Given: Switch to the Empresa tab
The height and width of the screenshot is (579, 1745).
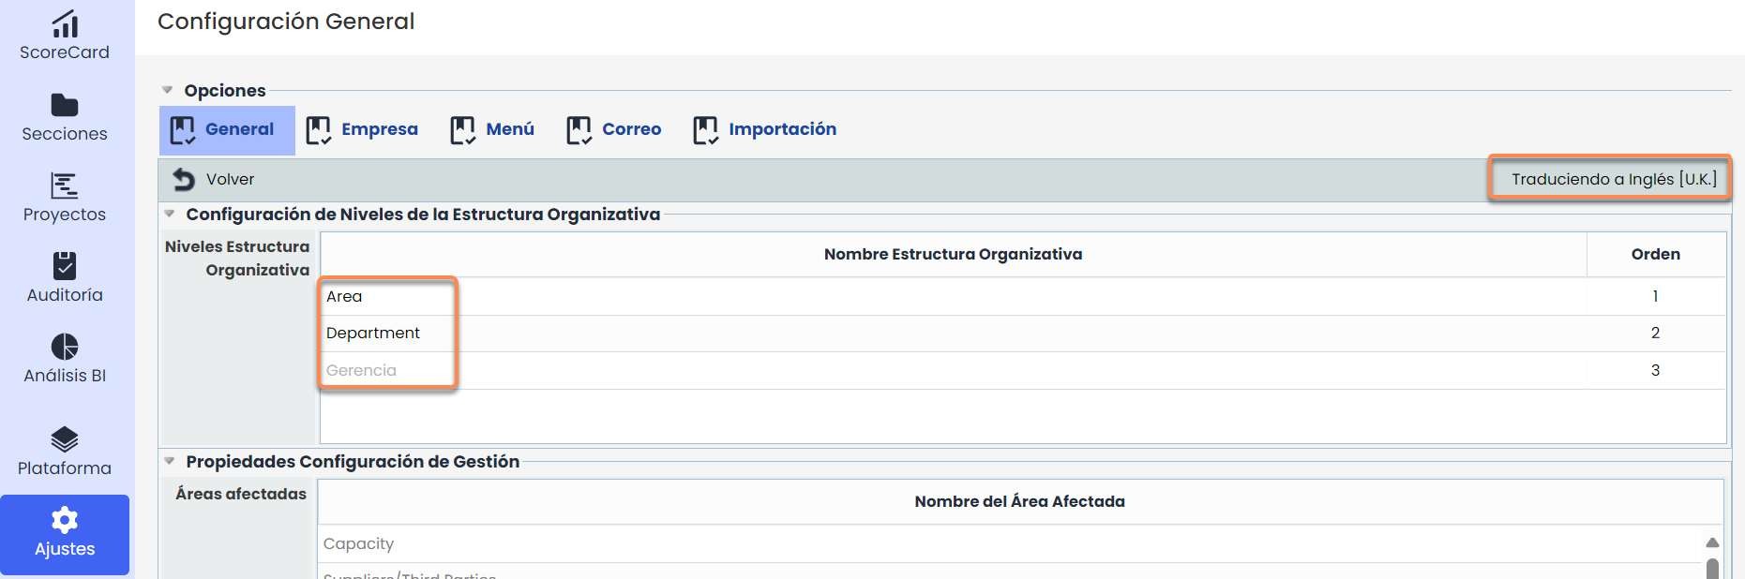Looking at the screenshot, I should (x=363, y=129).
